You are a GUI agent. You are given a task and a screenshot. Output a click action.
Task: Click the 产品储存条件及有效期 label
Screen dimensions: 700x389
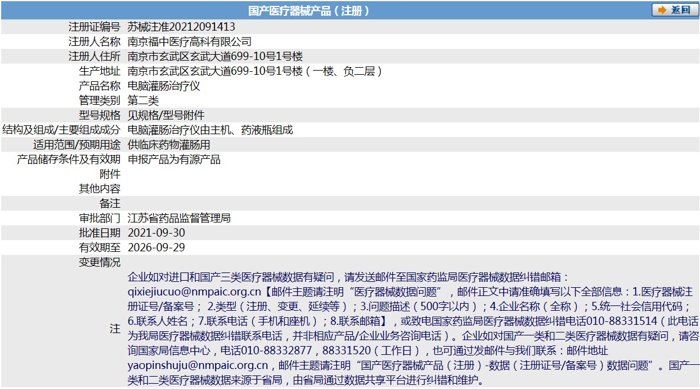click(x=69, y=159)
